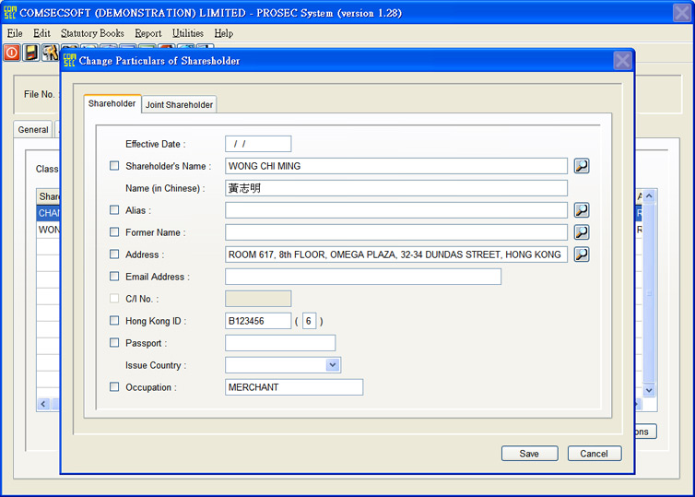Close the Change Particulars of Shareholder dialog
Image resolution: width=695 pixels, height=497 pixels.
[622, 61]
